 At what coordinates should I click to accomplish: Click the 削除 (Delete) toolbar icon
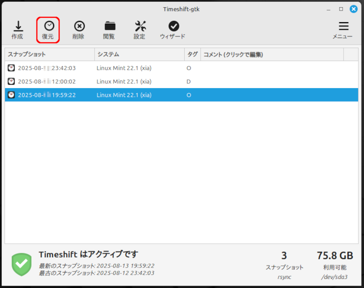[79, 26]
